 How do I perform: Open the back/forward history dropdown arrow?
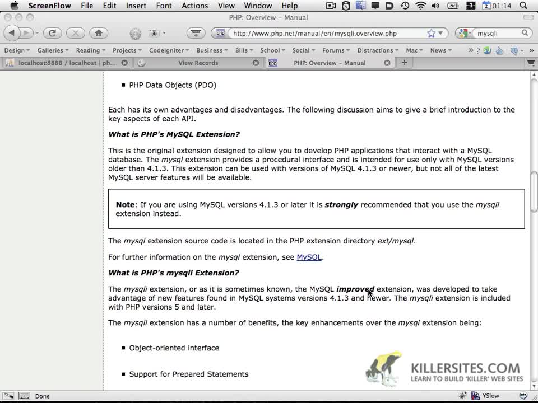37,33
